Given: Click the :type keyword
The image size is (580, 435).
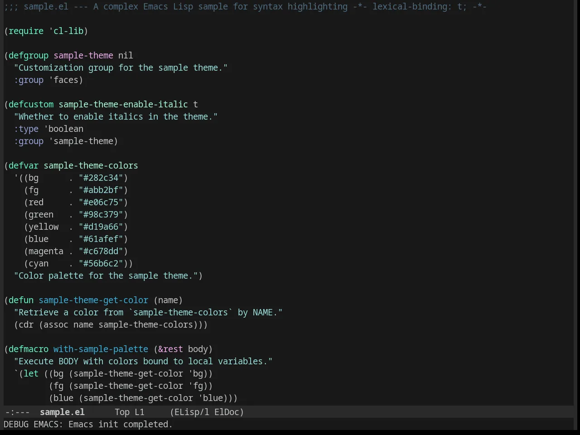Looking at the screenshot, I should [x=26, y=129].
